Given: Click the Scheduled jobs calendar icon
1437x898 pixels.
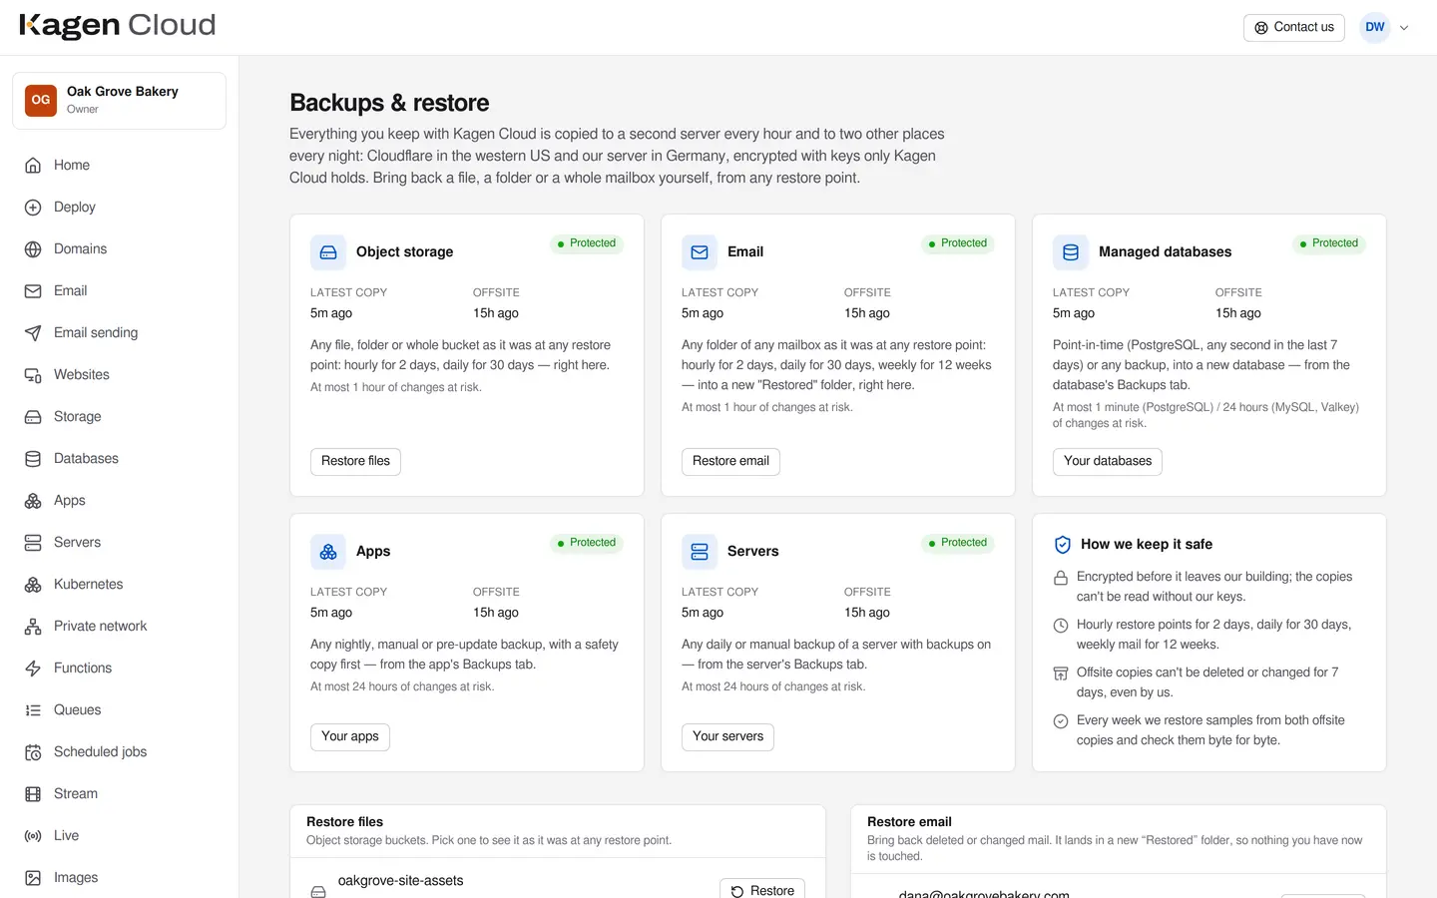Looking at the screenshot, I should point(33,752).
